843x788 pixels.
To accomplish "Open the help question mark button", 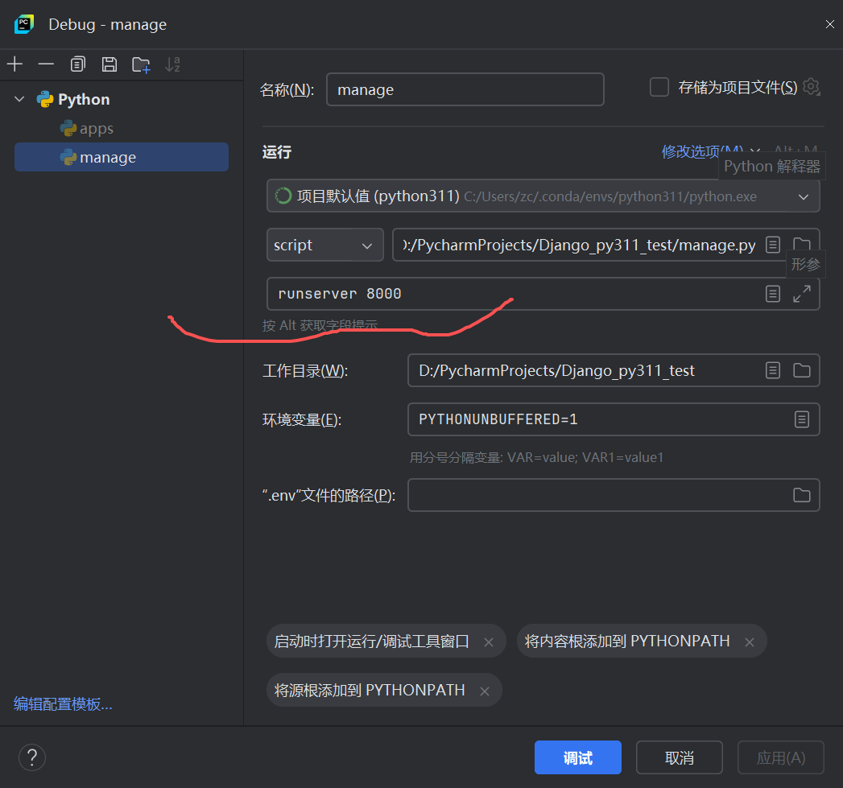I will (32, 757).
